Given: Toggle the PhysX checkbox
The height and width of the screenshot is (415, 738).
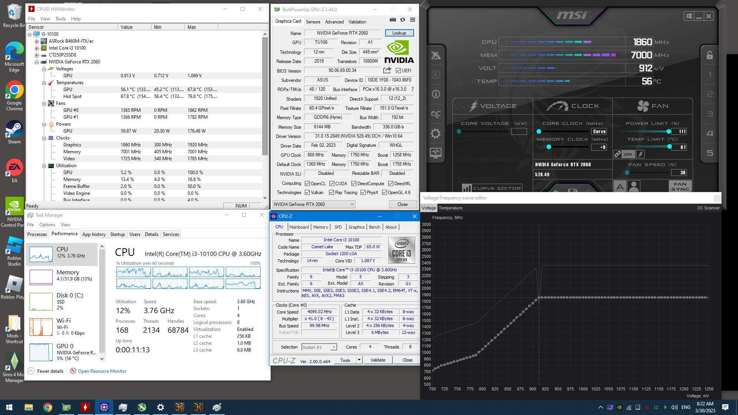Looking at the screenshot, I should 363,193.
